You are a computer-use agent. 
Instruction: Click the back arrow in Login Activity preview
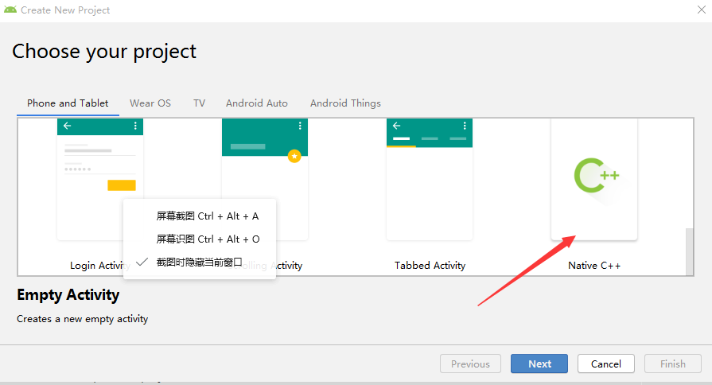67,126
